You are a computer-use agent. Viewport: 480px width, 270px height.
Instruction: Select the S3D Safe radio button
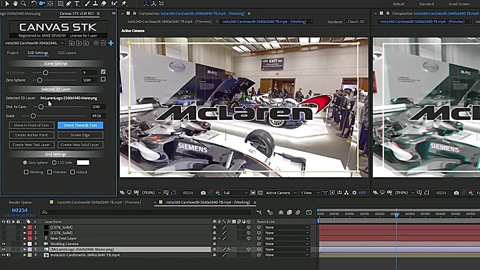(54, 163)
